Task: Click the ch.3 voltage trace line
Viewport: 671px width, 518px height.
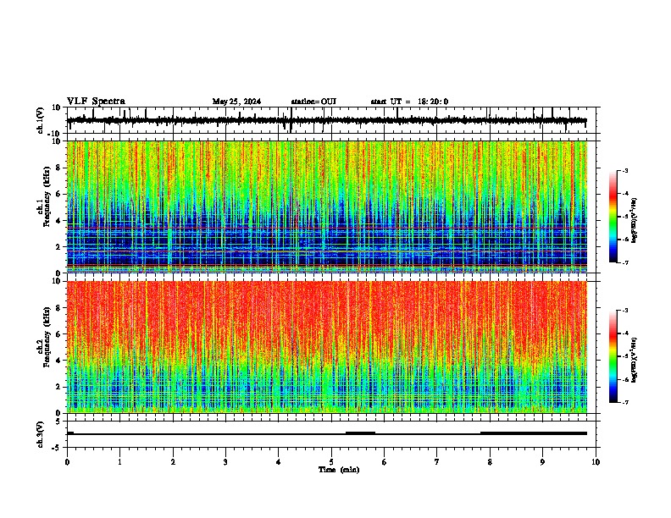Action: 327,433
